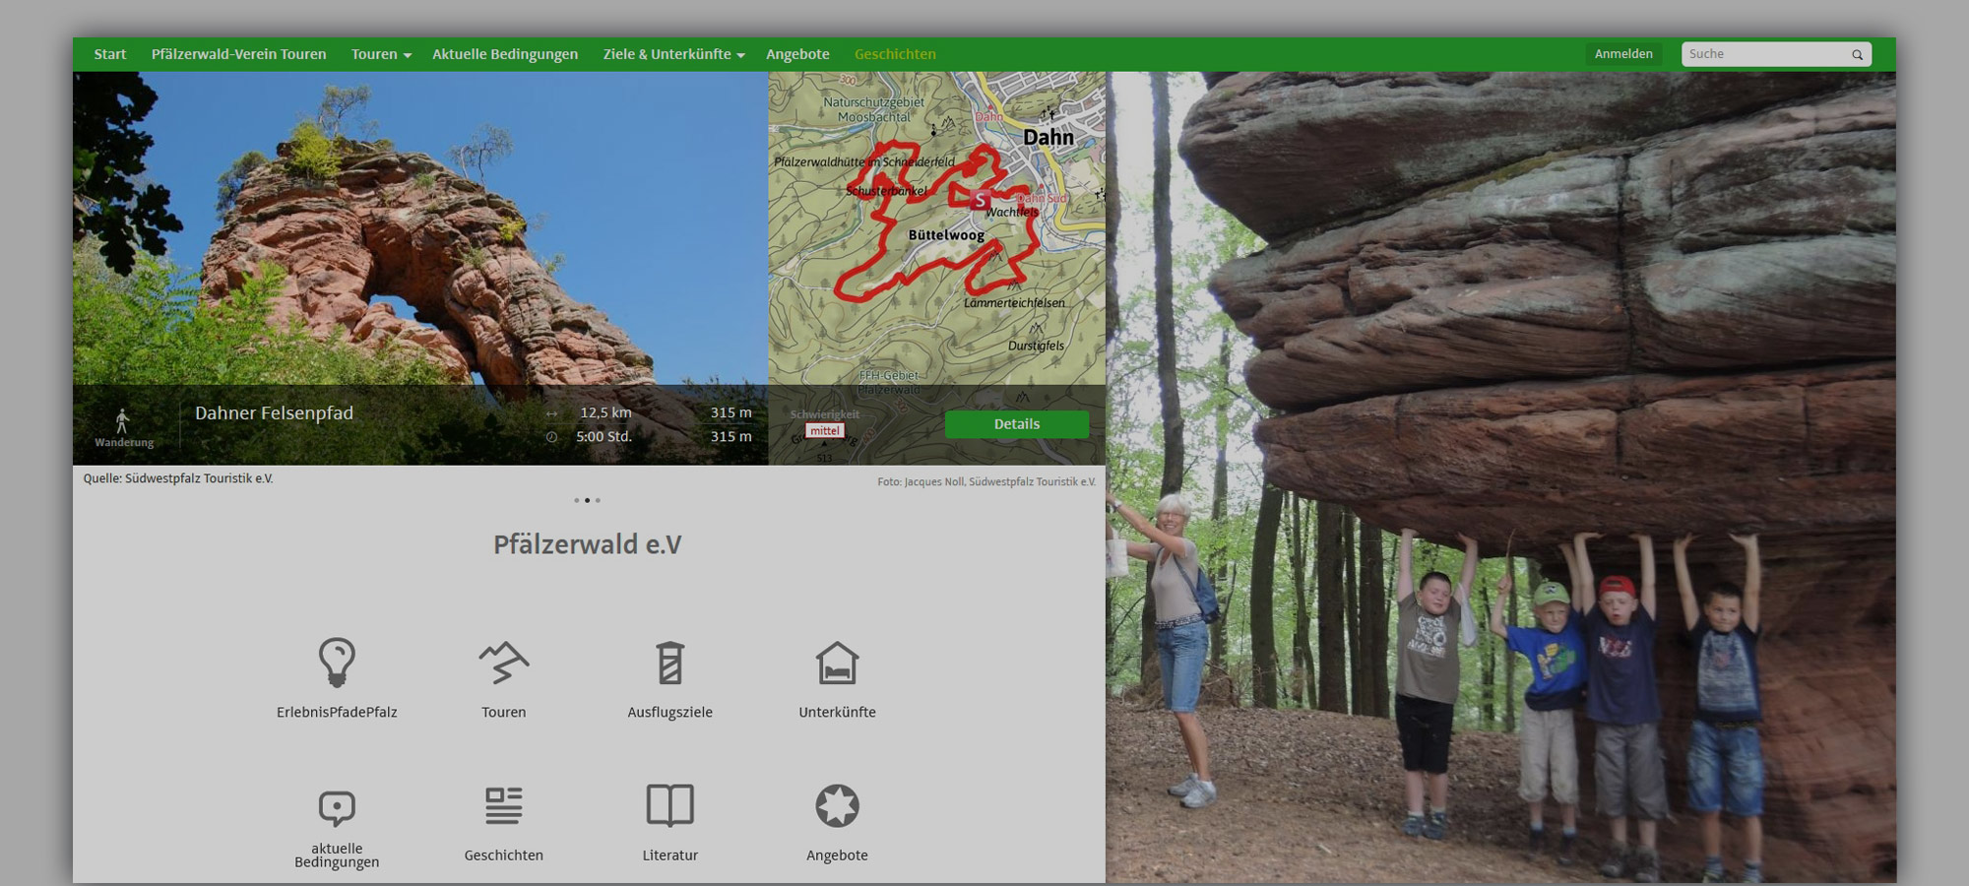Click the ErlebnisPfadePfalz lightbulb icon
This screenshot has width=1969, height=886.
[x=337, y=662]
